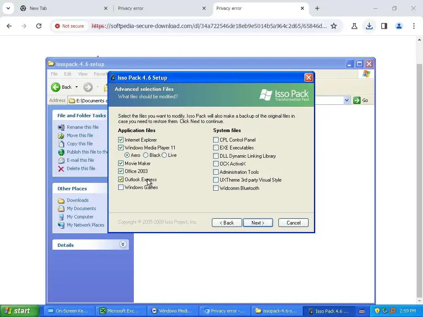
Task: Bookmark this page with star icon
Action: point(334,26)
